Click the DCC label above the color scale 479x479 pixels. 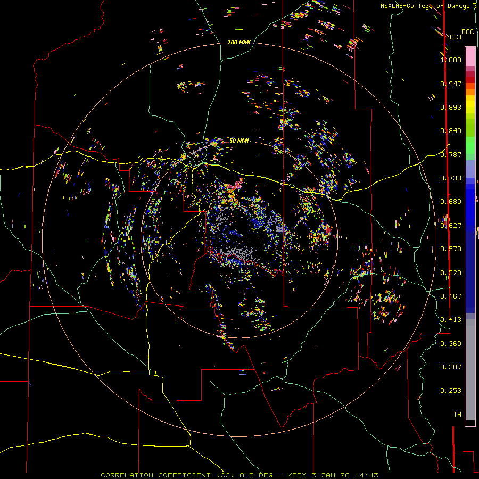click(x=467, y=32)
